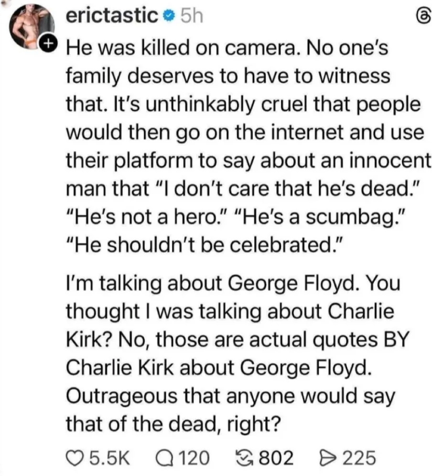The image size is (432, 476).
Task: Click the Threads logo icon
Action: click(421, 17)
